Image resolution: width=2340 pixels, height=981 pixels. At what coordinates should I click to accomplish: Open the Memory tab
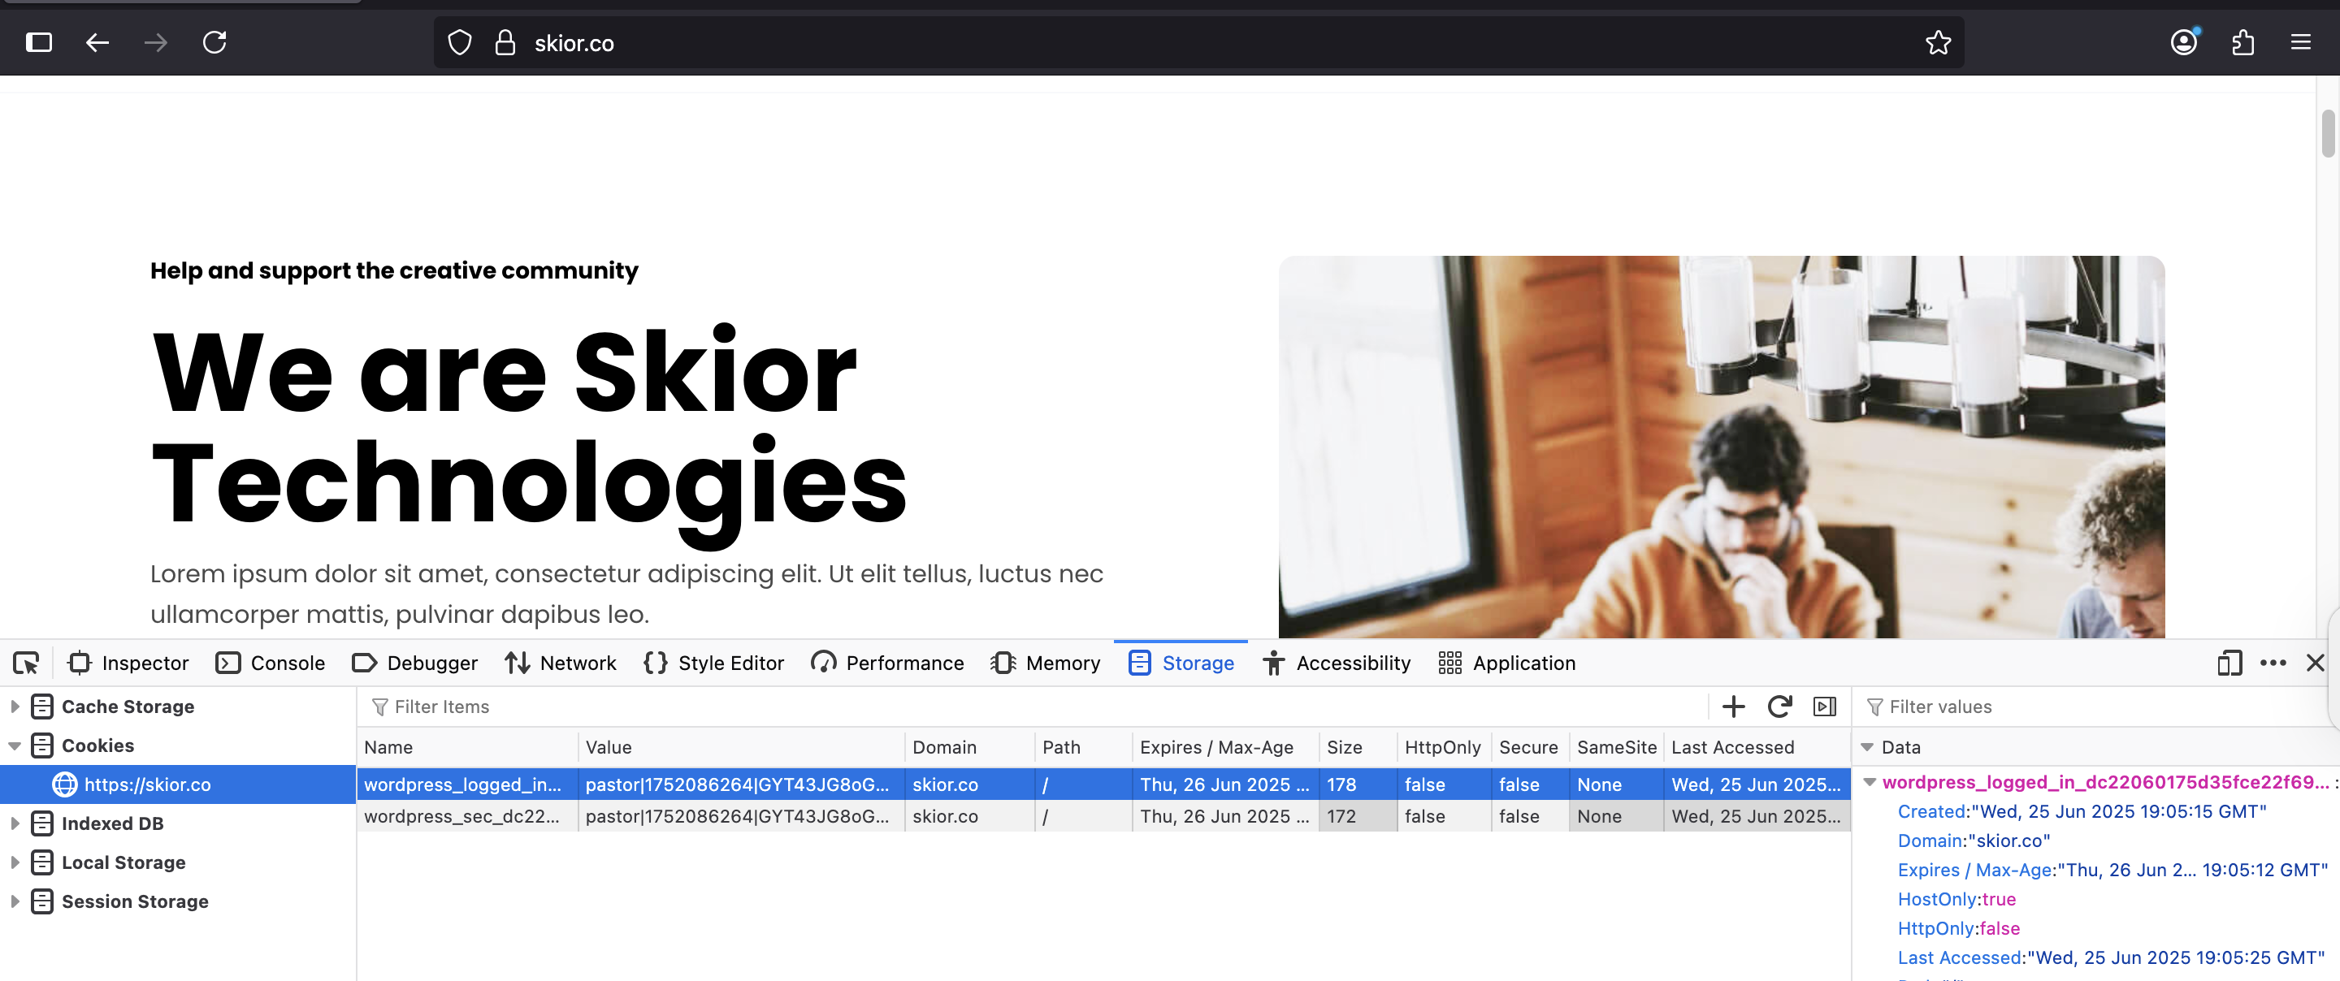1046,663
